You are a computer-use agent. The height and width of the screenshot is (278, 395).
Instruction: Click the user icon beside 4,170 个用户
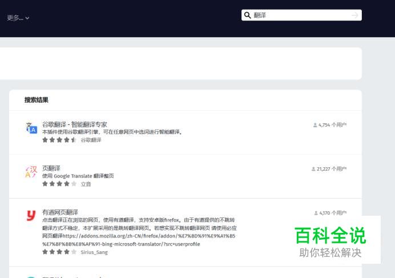point(316,213)
